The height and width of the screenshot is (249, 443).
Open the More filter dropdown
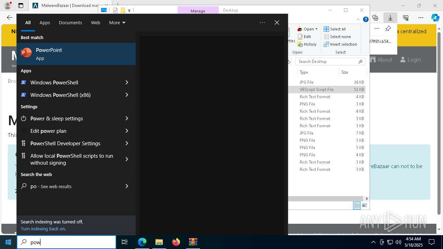pyautogui.click(x=117, y=22)
